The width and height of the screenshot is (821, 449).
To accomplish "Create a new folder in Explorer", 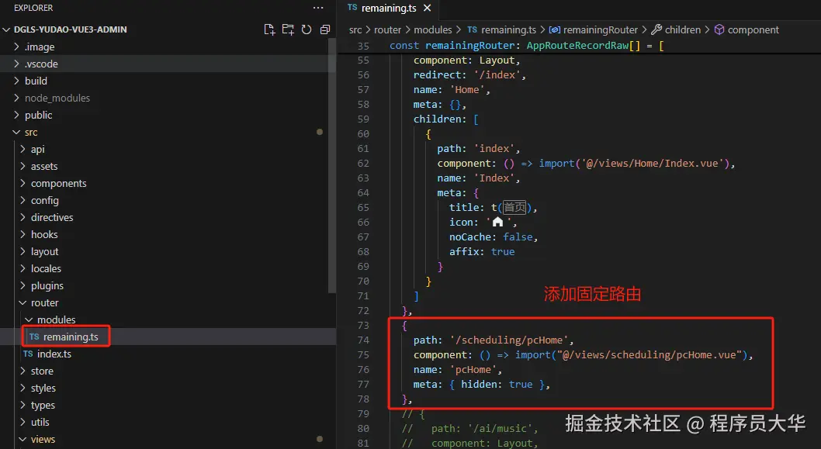I will tap(288, 29).
